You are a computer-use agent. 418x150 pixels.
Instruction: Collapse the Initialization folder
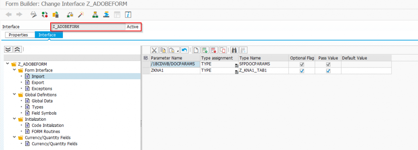coord(14,119)
